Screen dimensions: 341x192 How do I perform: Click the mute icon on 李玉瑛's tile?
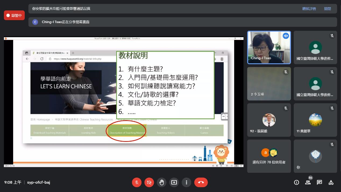click(x=286, y=72)
